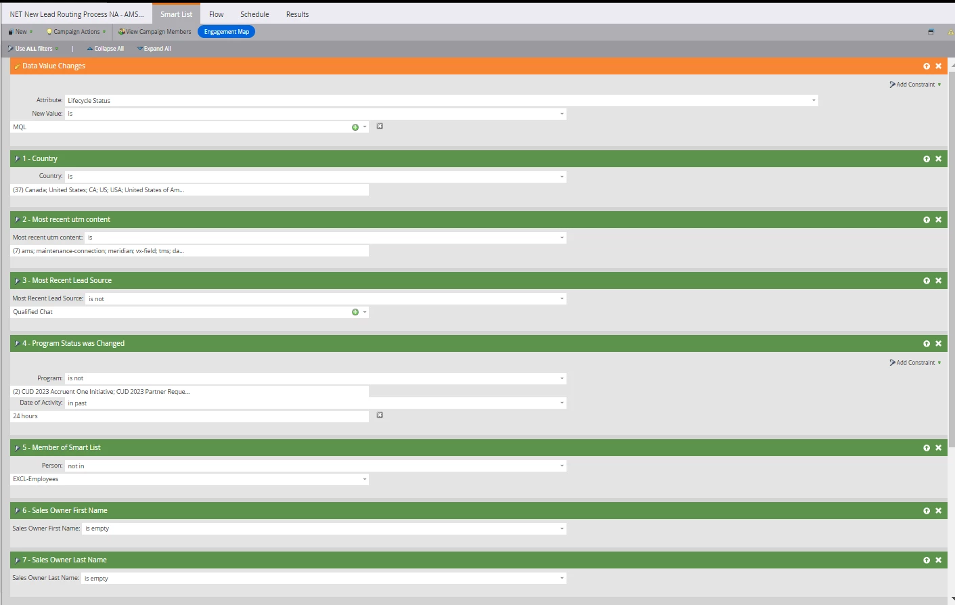Screen dimensions: 955x605
Task: Open Sales Owner First Name 'is empty' dropdown
Action: click(x=562, y=529)
